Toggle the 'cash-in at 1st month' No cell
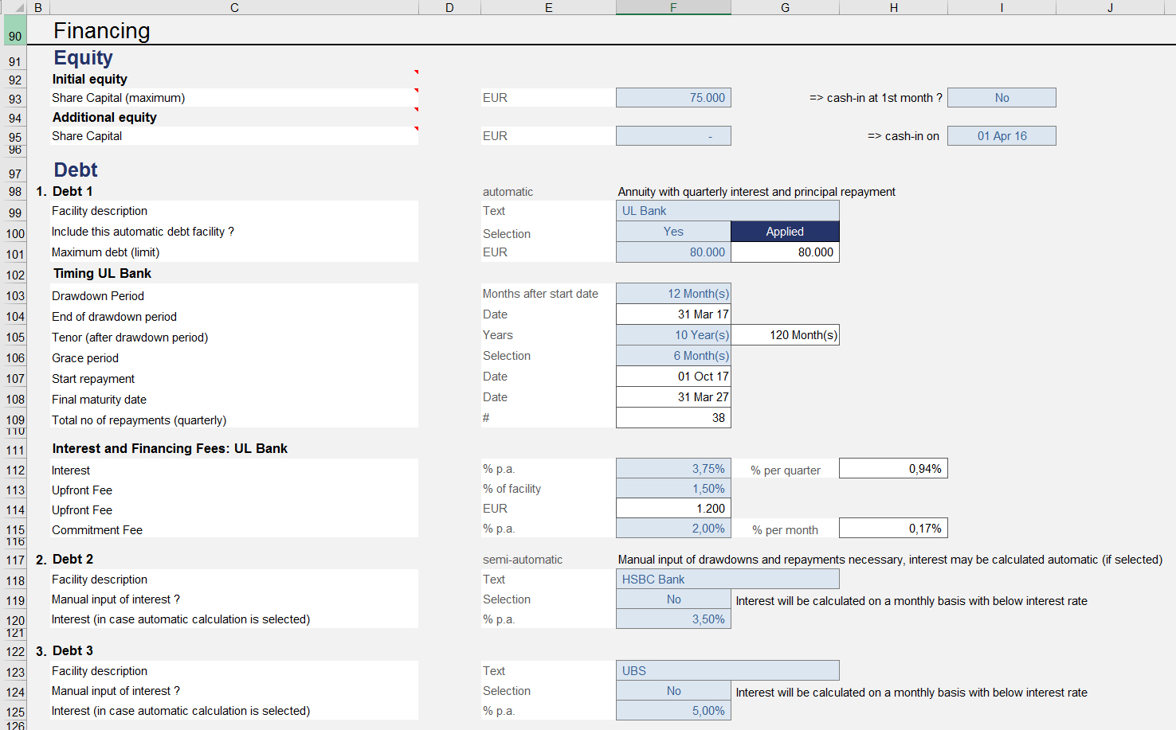 (1002, 98)
